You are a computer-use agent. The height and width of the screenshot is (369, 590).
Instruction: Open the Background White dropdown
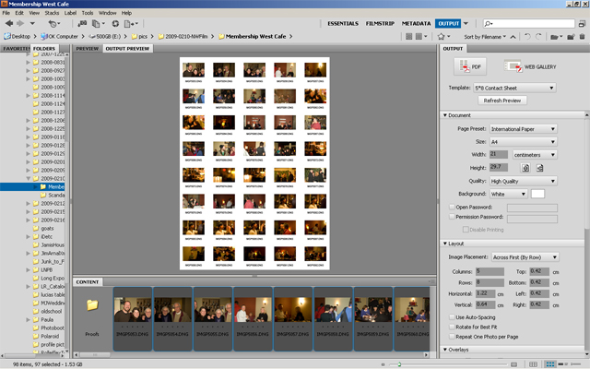pos(508,194)
